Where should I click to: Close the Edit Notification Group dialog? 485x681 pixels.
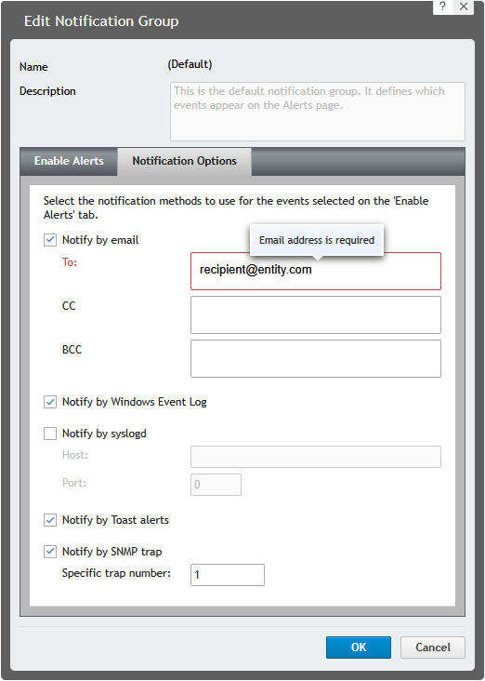tap(464, 7)
